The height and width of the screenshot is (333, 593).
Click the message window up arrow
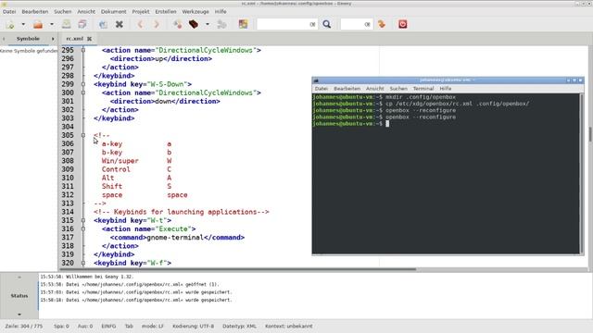(x=19, y=277)
